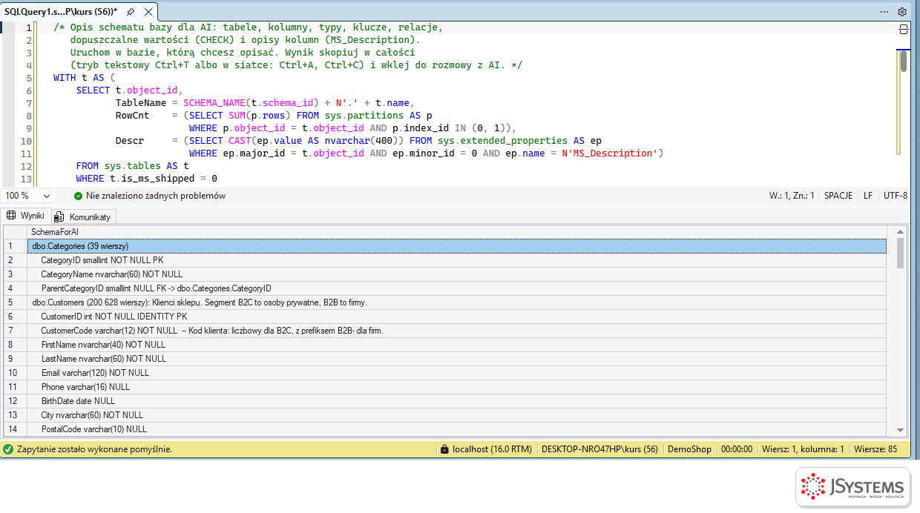Viewport: 920px width, 513px height.
Task: Close the SQLQuery1 query tab
Action: pyautogui.click(x=148, y=12)
